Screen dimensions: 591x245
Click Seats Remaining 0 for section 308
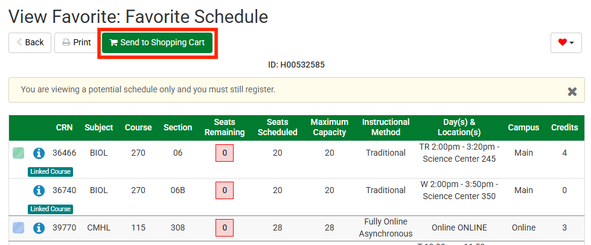[225, 228]
